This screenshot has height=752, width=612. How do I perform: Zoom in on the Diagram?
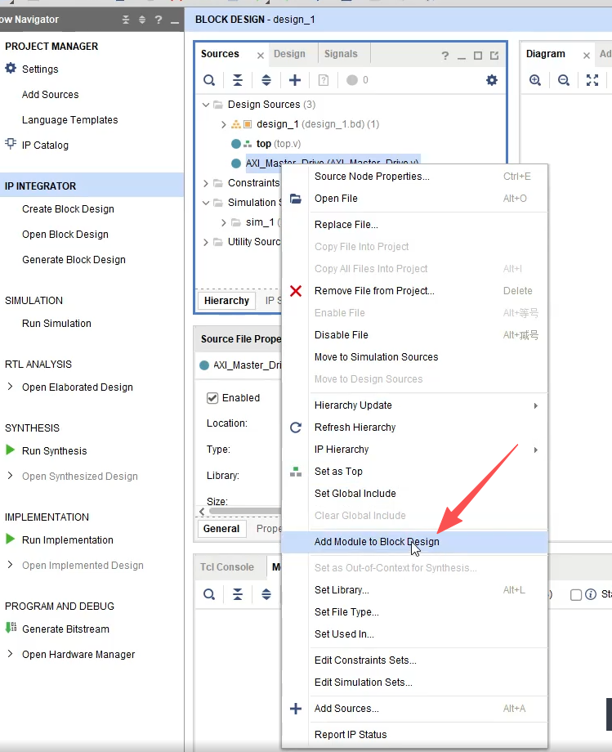pos(535,80)
